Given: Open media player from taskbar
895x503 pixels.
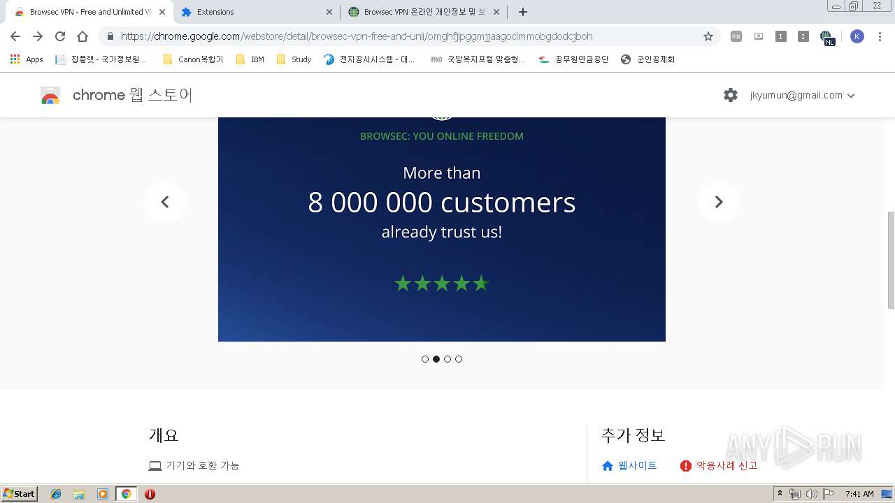Looking at the screenshot, I should [x=103, y=494].
